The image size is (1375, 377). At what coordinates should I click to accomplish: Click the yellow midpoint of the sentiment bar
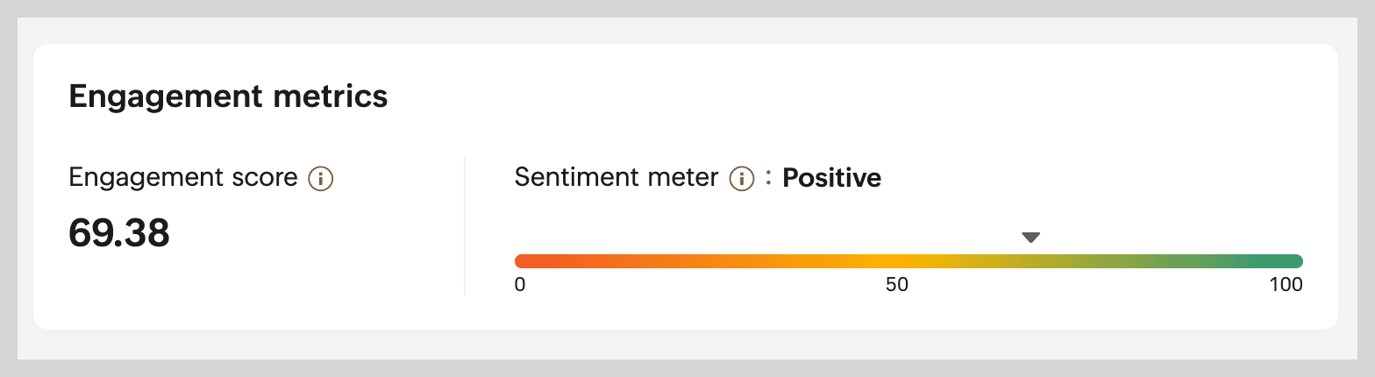[x=908, y=260]
